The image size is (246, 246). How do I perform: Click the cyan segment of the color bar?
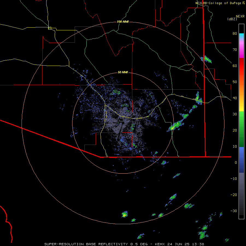(x=241, y=36)
